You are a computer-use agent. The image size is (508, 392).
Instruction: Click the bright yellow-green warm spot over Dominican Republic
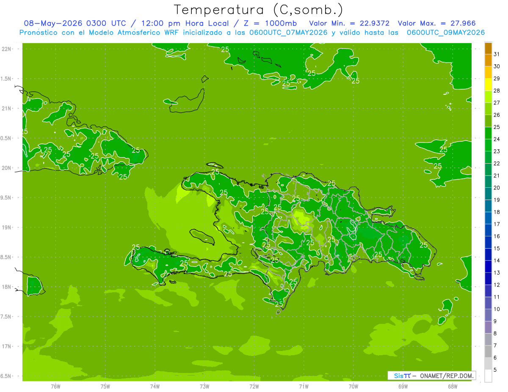[302, 220]
